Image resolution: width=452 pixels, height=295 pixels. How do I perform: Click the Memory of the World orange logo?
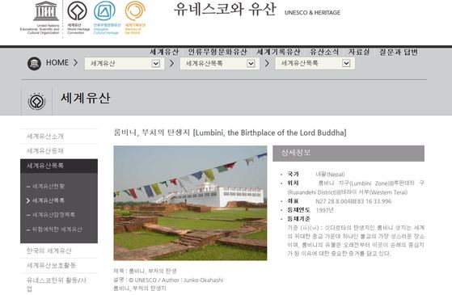point(134,11)
